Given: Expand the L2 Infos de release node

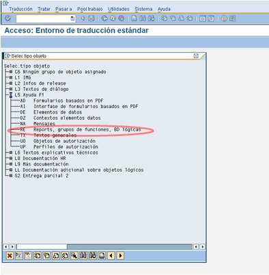Looking at the screenshot, I should pos(11,83).
